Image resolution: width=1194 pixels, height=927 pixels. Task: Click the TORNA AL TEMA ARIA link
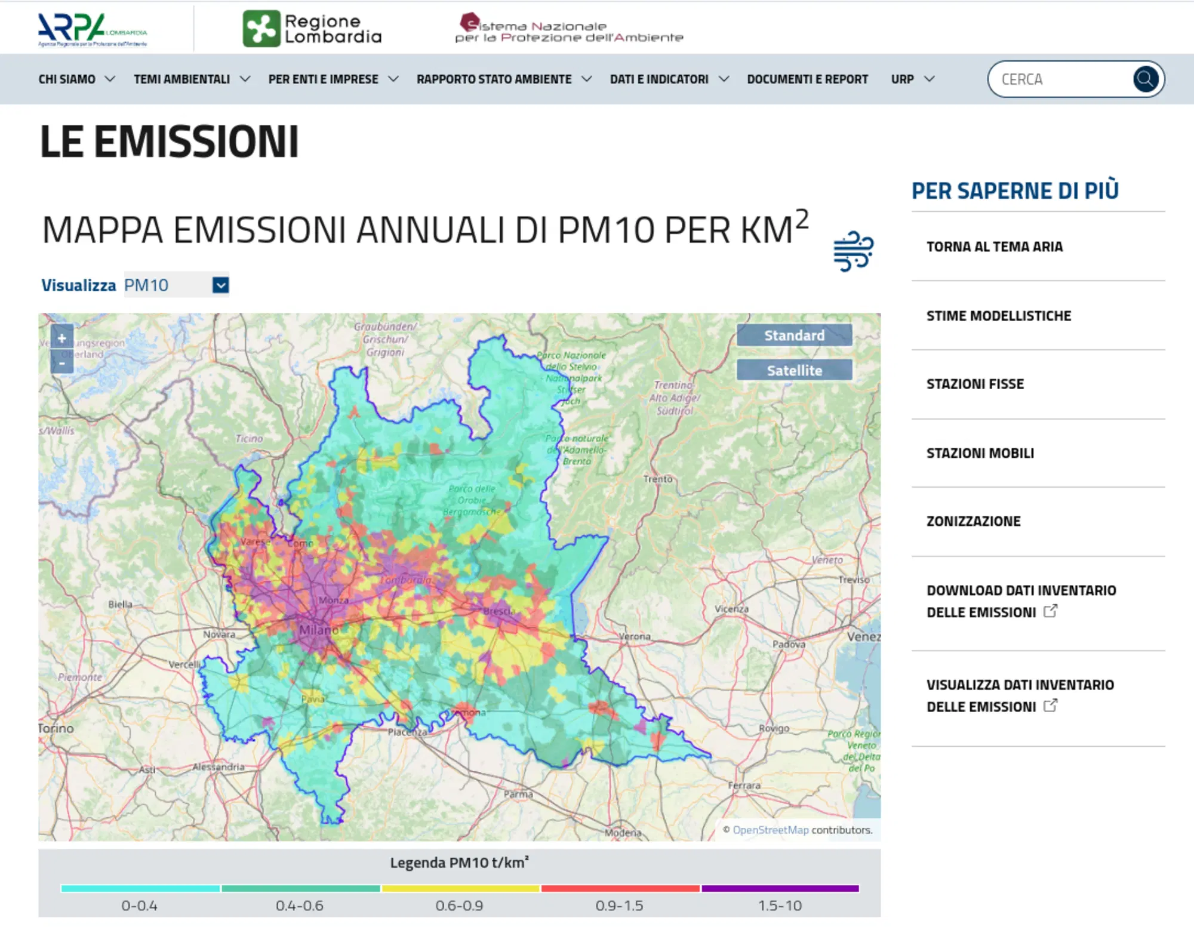point(994,247)
